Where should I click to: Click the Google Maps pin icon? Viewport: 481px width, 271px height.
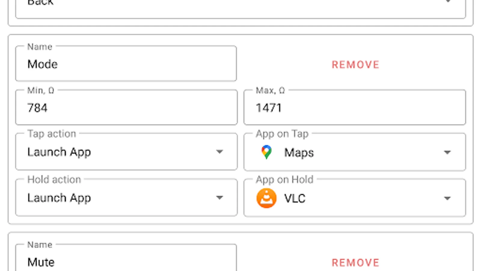266,152
